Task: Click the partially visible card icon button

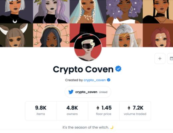Action: (171, 59)
